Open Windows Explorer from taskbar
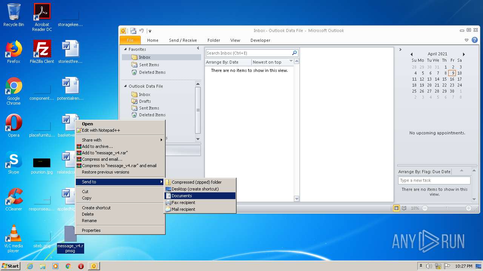Viewport: 483px width, 271px height. coord(43,266)
